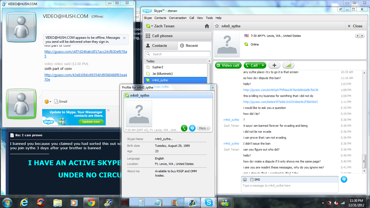Open the sixth part gyazo link 42e810b6c693
The width and height of the screenshot is (370, 208).
click(86, 77)
